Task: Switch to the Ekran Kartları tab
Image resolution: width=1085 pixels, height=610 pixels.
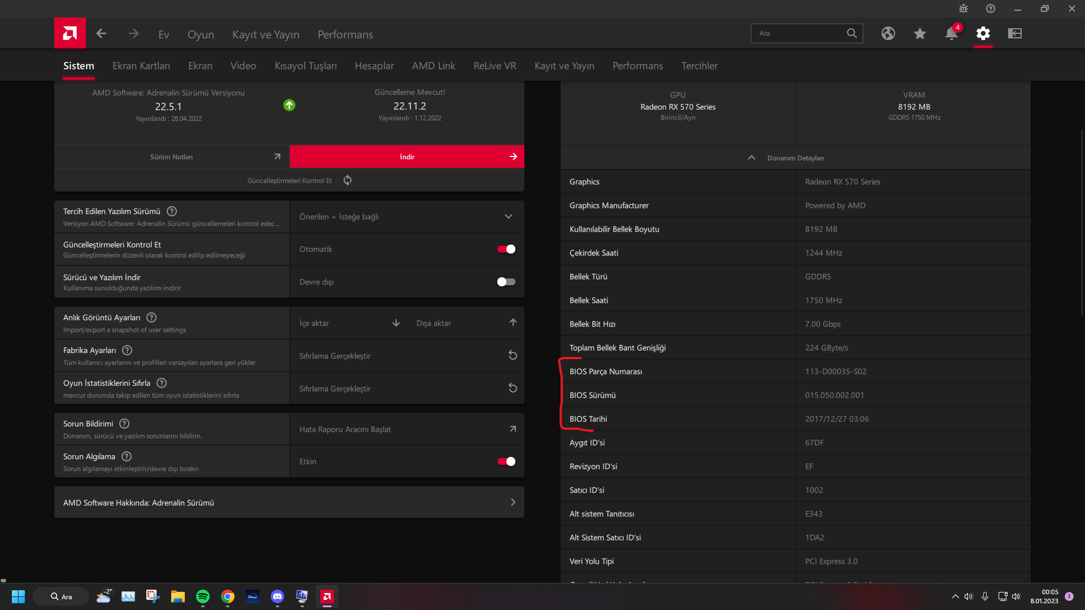Action: coord(141,66)
